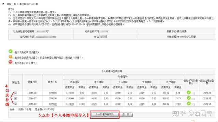
Task: Click the 失业保险 column header
Action: coord(99,82)
